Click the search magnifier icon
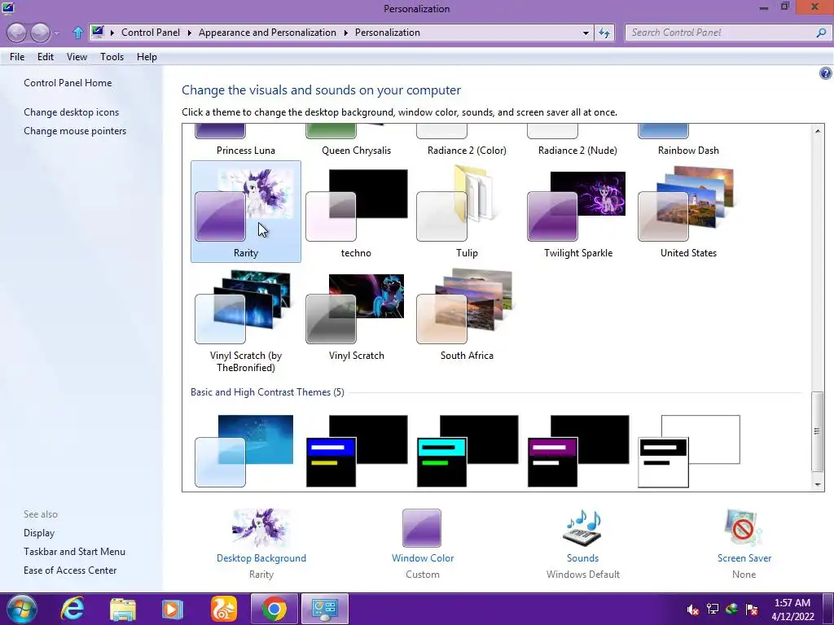The height and width of the screenshot is (625, 834). click(x=821, y=33)
